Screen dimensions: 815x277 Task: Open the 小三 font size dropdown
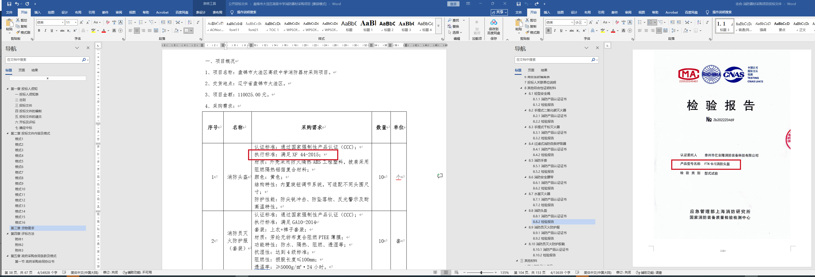coord(585,23)
